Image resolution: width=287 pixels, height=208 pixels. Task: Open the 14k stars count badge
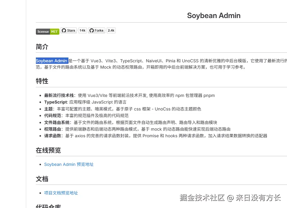[x=82, y=30]
